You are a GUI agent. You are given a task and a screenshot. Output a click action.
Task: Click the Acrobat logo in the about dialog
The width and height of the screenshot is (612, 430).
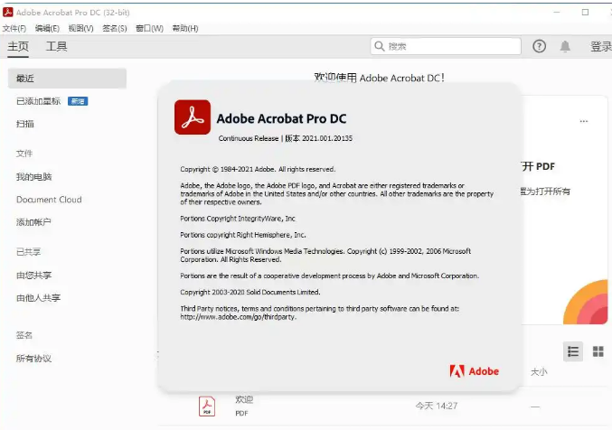(x=193, y=117)
